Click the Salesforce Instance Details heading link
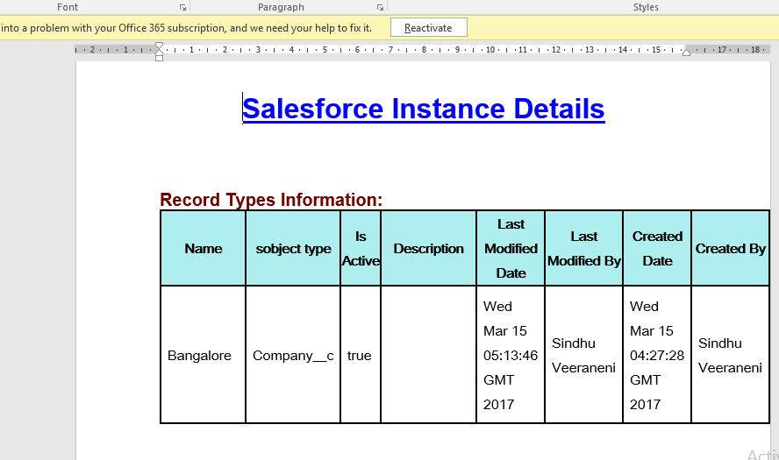The width and height of the screenshot is (779, 460). click(x=424, y=108)
